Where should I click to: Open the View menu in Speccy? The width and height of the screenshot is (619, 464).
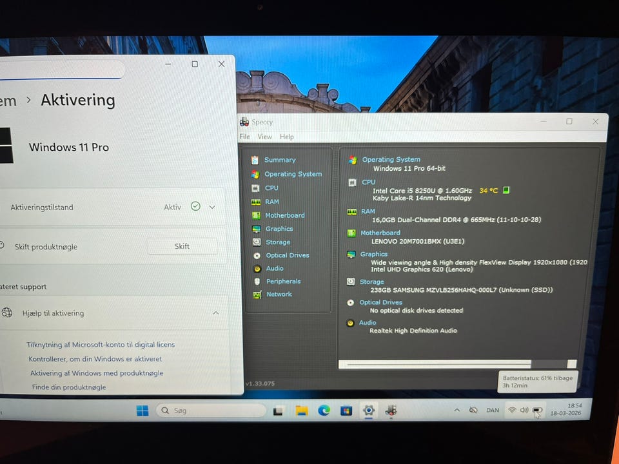point(264,137)
